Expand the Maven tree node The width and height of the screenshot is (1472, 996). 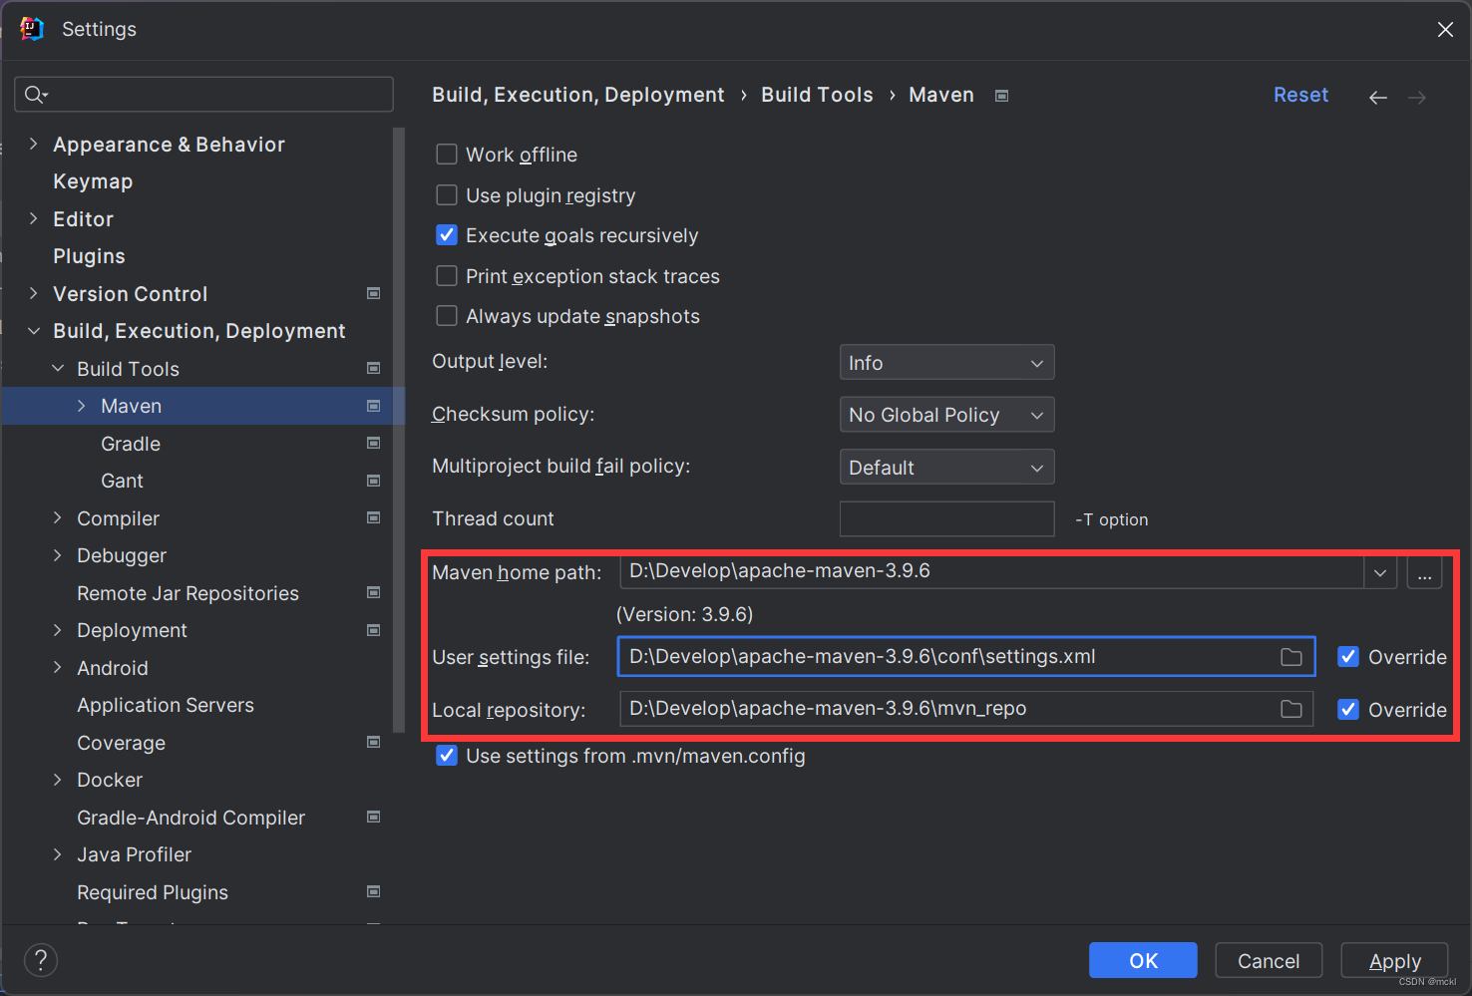(x=82, y=406)
